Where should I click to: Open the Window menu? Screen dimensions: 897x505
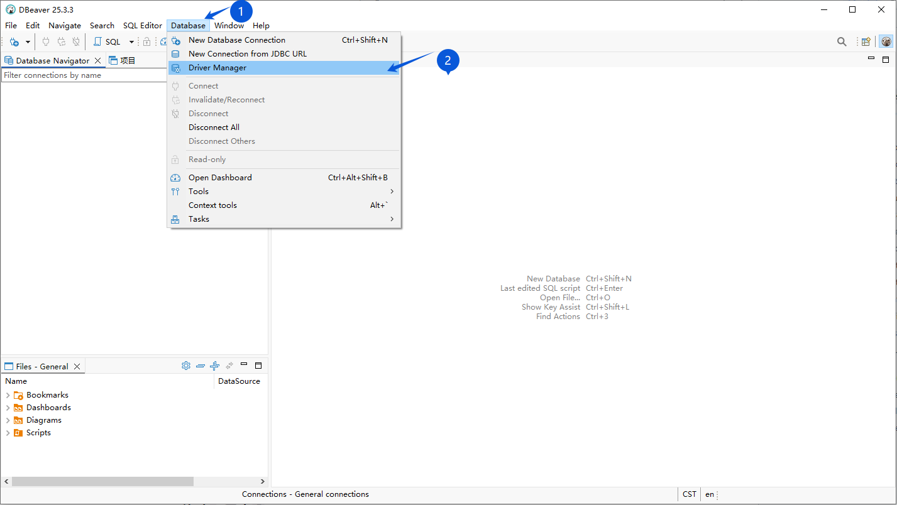pos(229,26)
